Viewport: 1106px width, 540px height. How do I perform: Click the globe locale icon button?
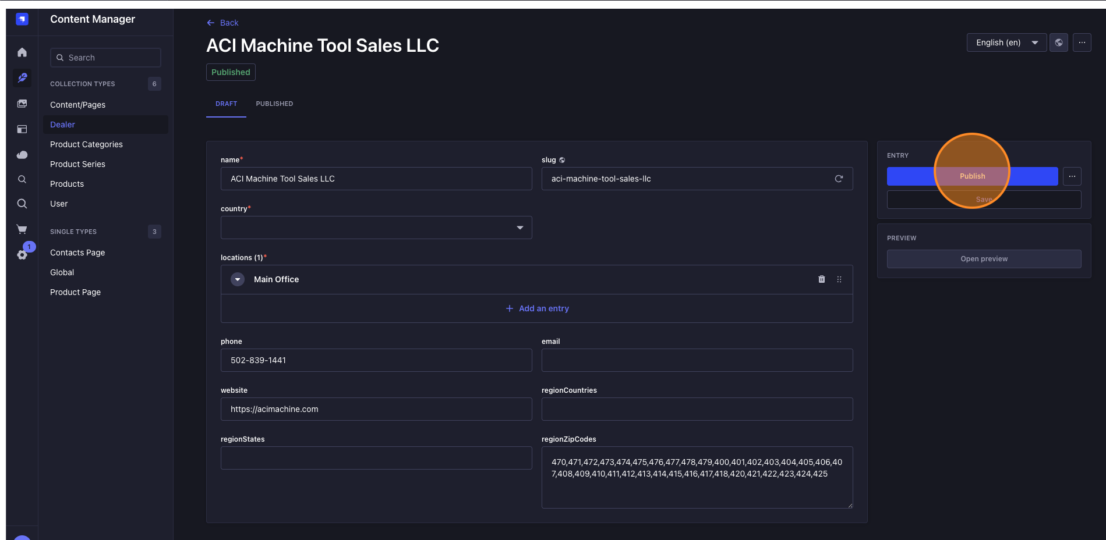1059,42
